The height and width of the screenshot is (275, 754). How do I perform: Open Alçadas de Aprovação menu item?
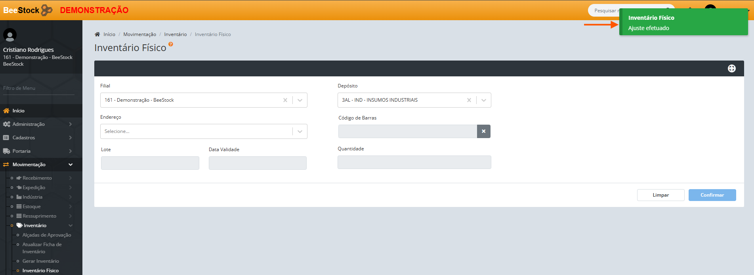click(x=46, y=235)
